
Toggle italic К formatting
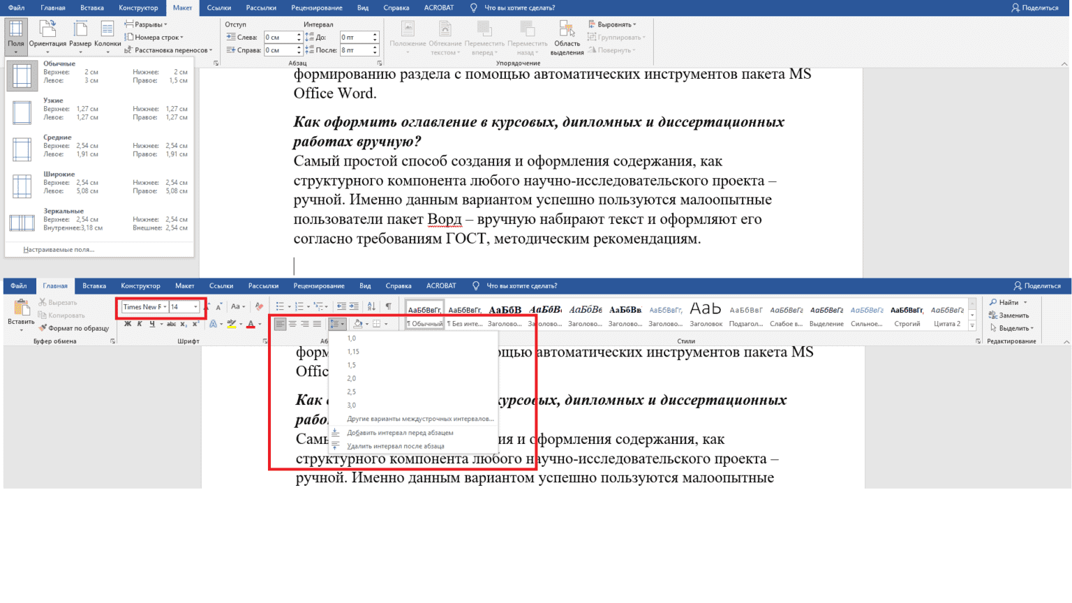140,324
